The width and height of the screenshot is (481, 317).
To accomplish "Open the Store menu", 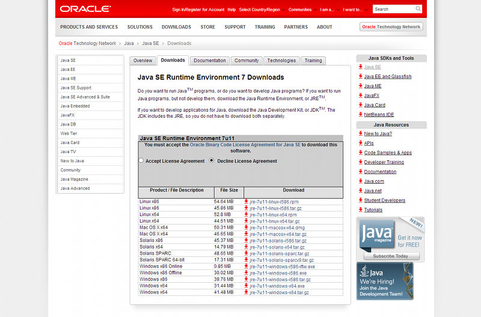I will pyautogui.click(x=207, y=27).
